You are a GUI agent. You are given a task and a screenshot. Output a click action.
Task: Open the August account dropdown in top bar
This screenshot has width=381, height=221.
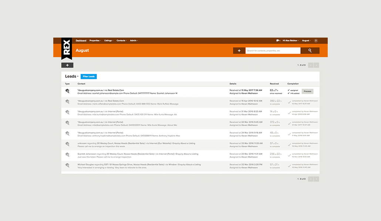(306, 41)
